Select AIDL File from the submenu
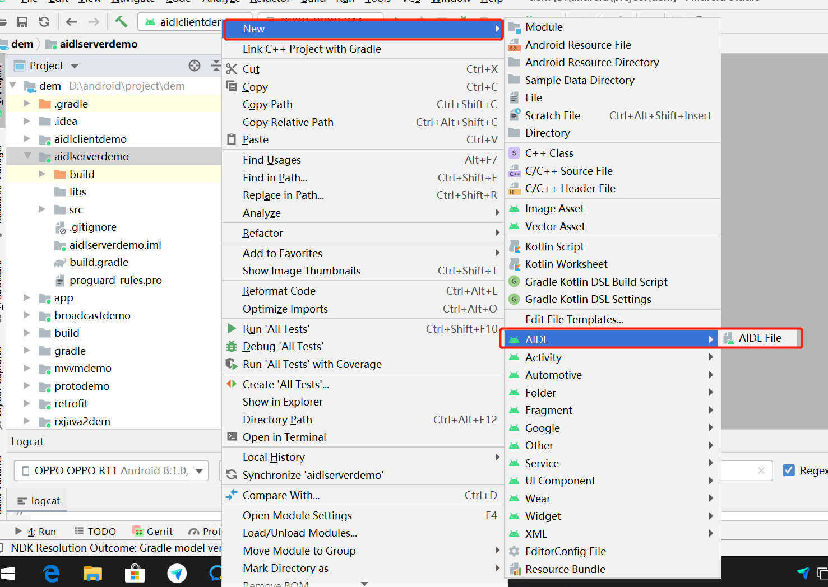Image resolution: width=828 pixels, height=587 pixels. [760, 338]
